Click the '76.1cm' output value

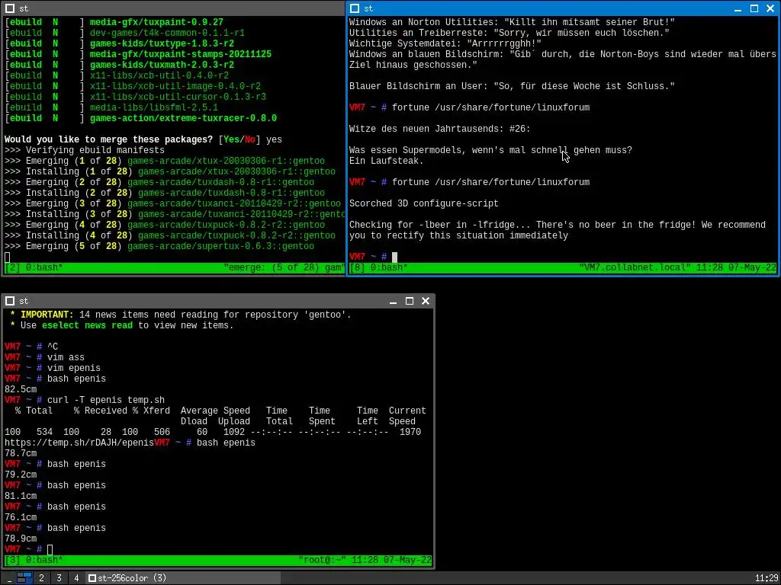[x=21, y=517]
